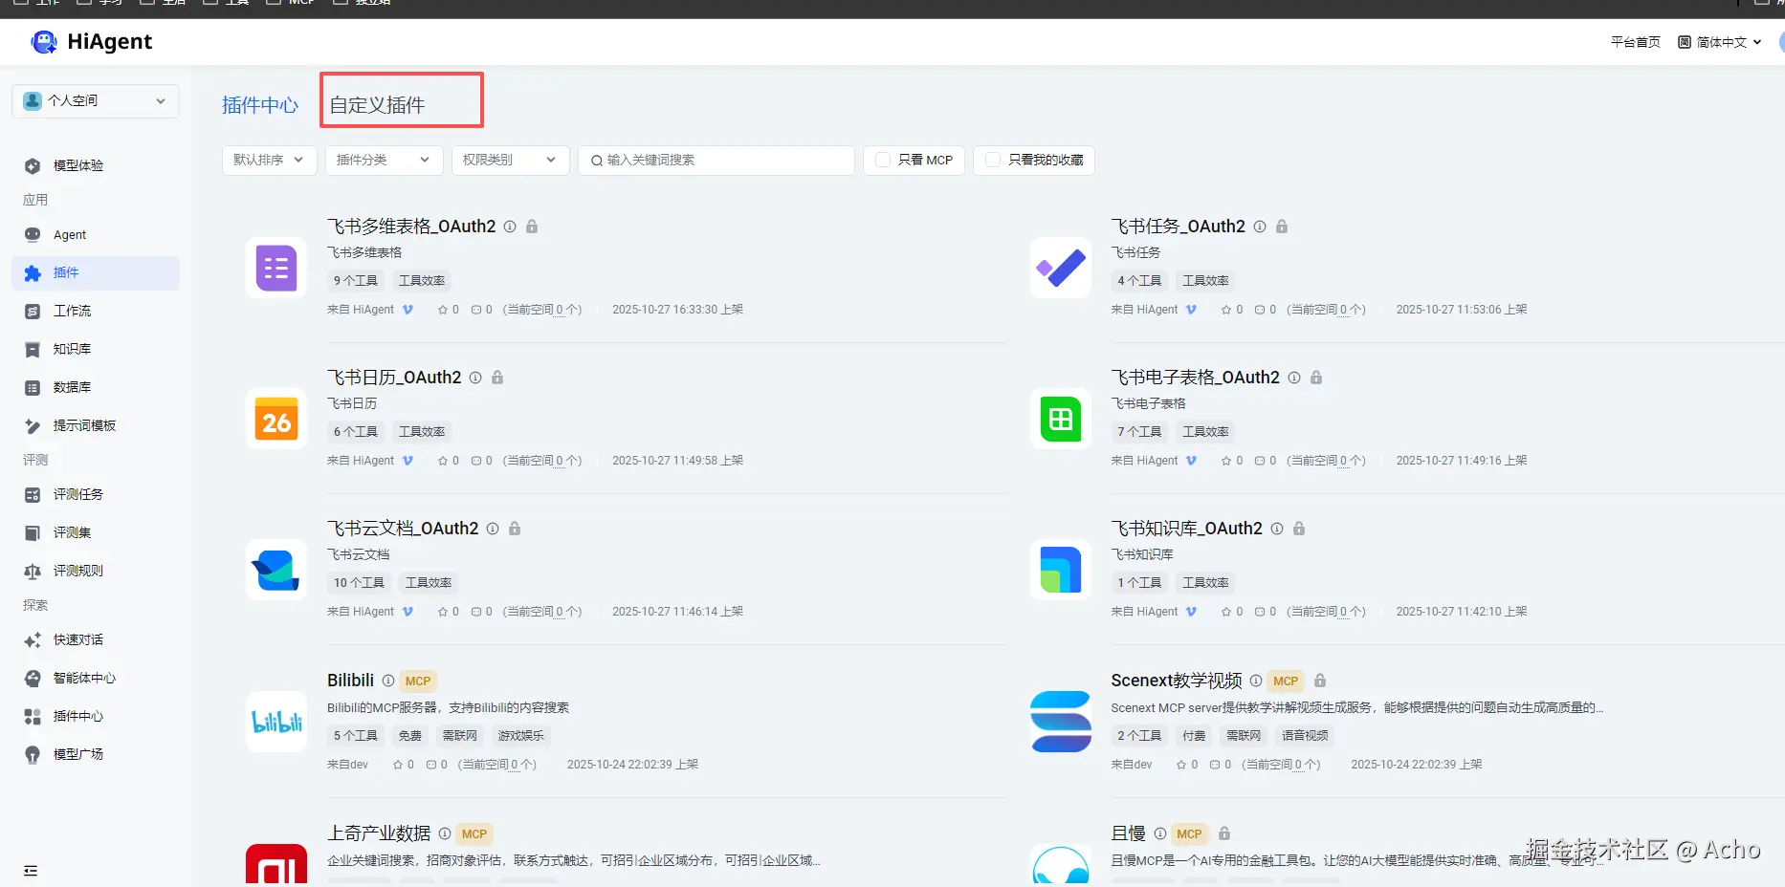Click the 10 个工具 tag on 飞书云文档

(x=359, y=583)
